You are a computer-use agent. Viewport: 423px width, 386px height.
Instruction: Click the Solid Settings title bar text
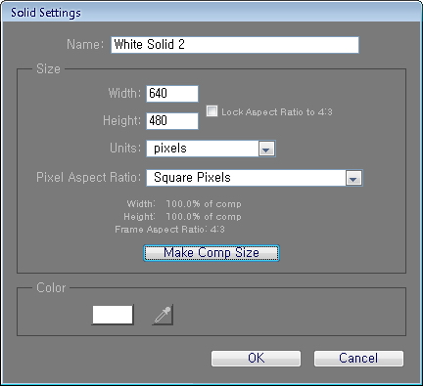(46, 13)
